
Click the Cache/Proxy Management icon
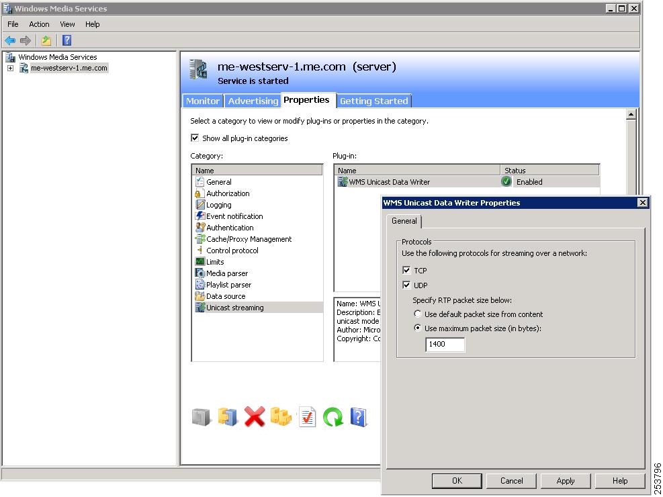200,239
